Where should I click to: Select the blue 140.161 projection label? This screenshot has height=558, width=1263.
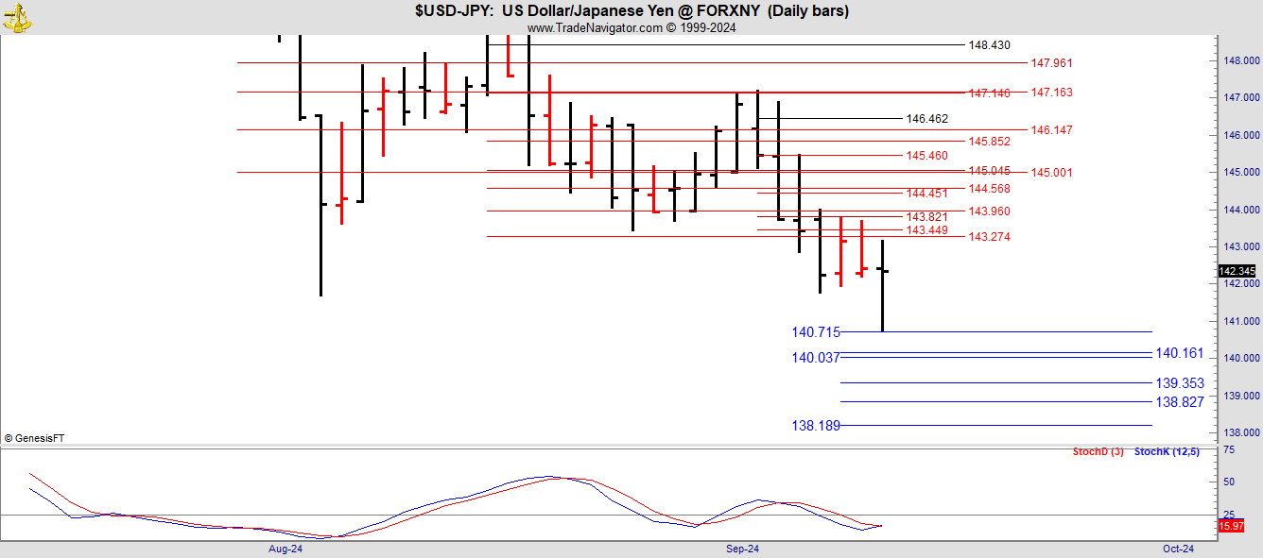(1180, 354)
